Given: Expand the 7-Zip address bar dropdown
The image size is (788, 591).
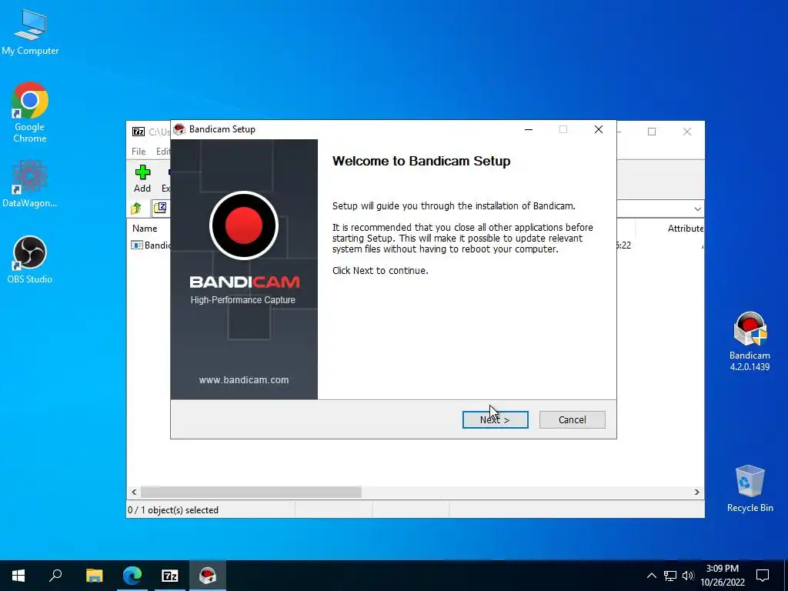Looking at the screenshot, I should pos(697,209).
